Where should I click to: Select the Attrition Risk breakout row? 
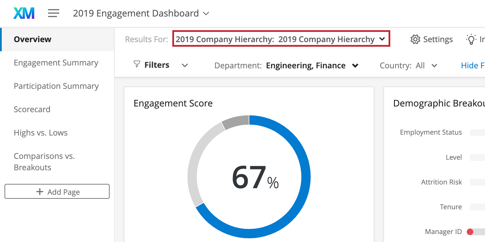(453, 182)
